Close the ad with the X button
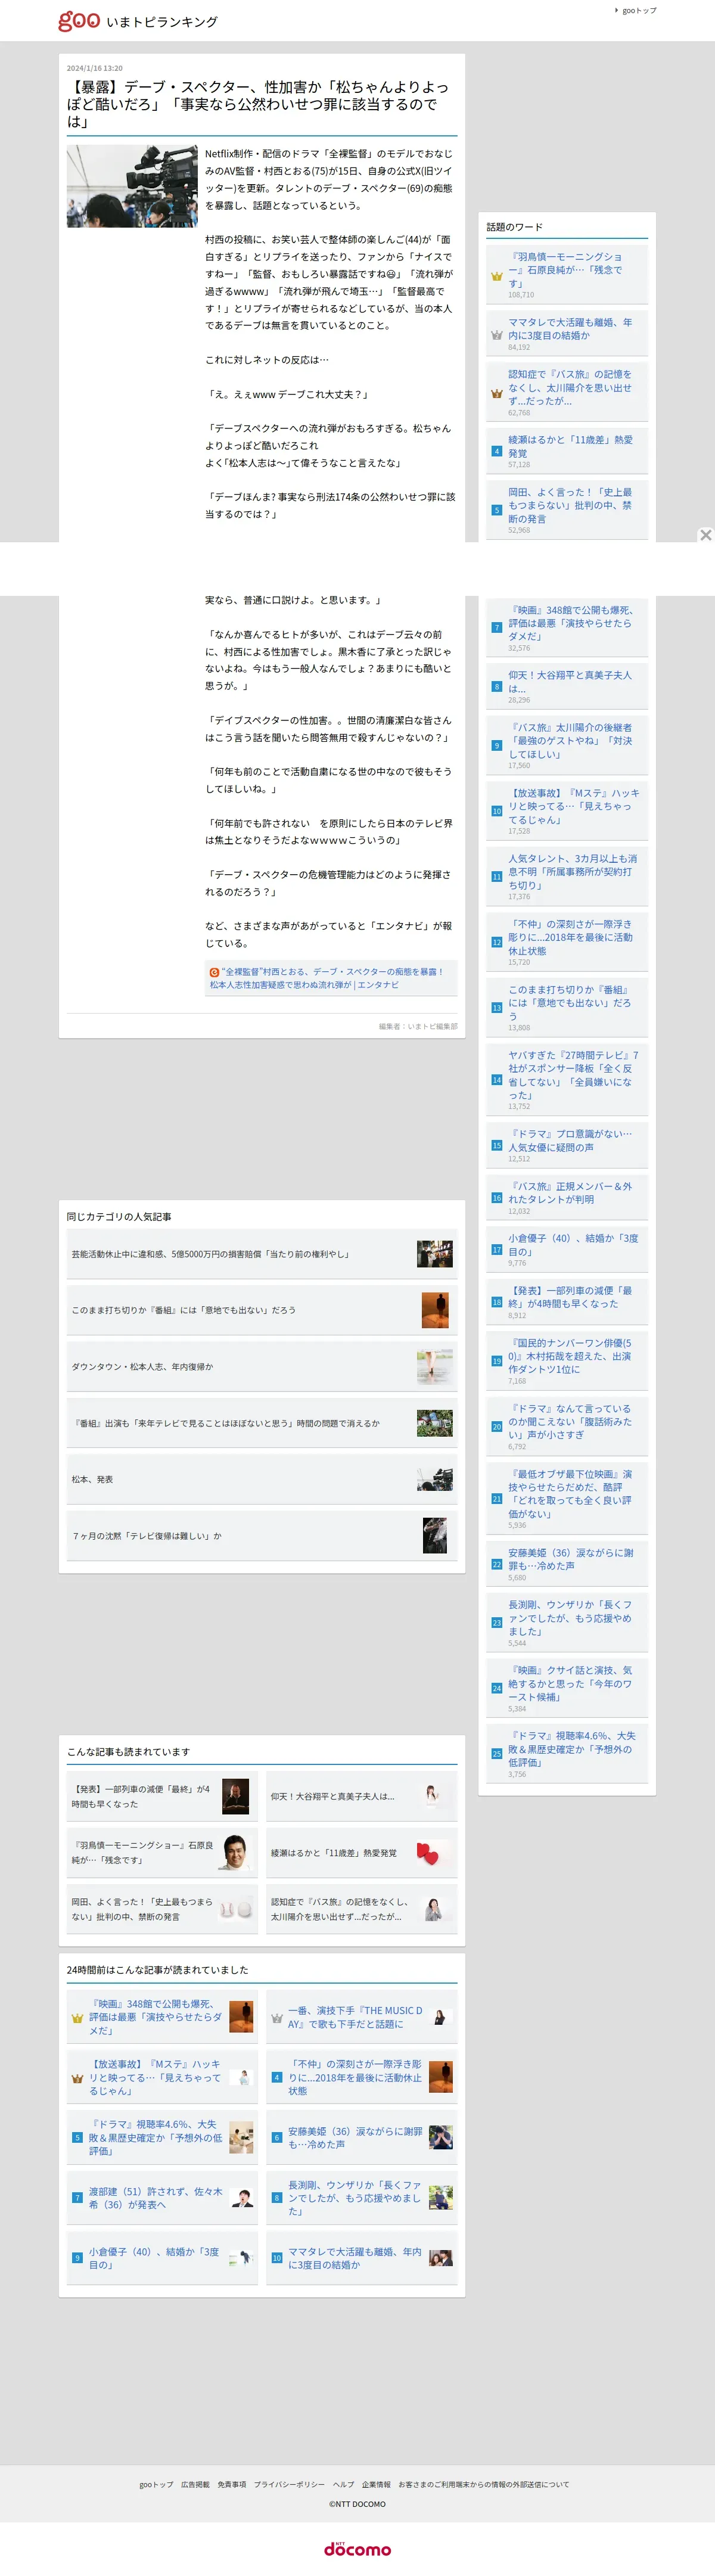This screenshot has height=2576, width=715. click(705, 535)
